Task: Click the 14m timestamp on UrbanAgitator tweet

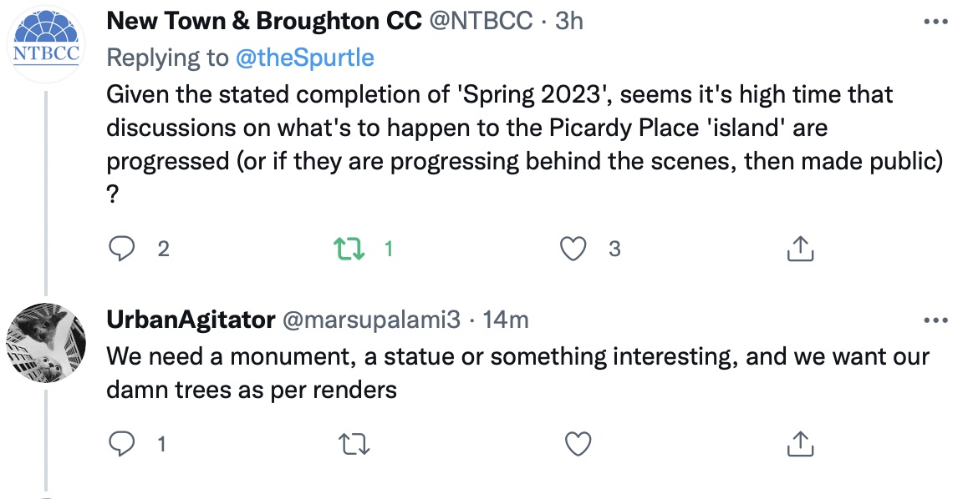Action: pos(506,320)
